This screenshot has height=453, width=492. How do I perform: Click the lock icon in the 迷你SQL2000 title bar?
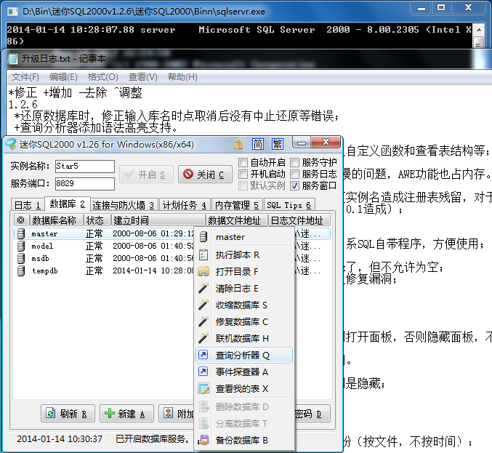(x=238, y=144)
